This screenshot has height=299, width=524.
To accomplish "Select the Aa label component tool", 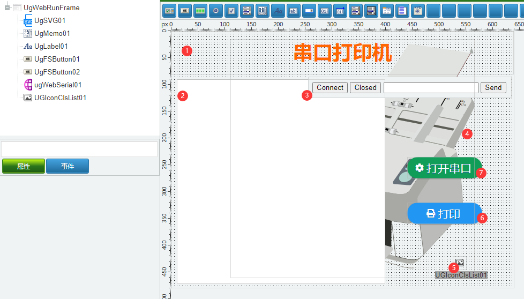I will [278, 11].
